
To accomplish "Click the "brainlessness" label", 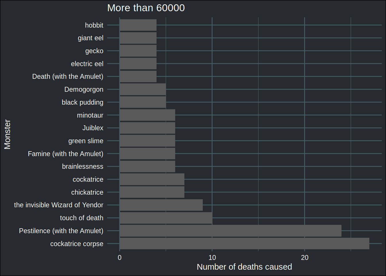I will tap(83, 166).
